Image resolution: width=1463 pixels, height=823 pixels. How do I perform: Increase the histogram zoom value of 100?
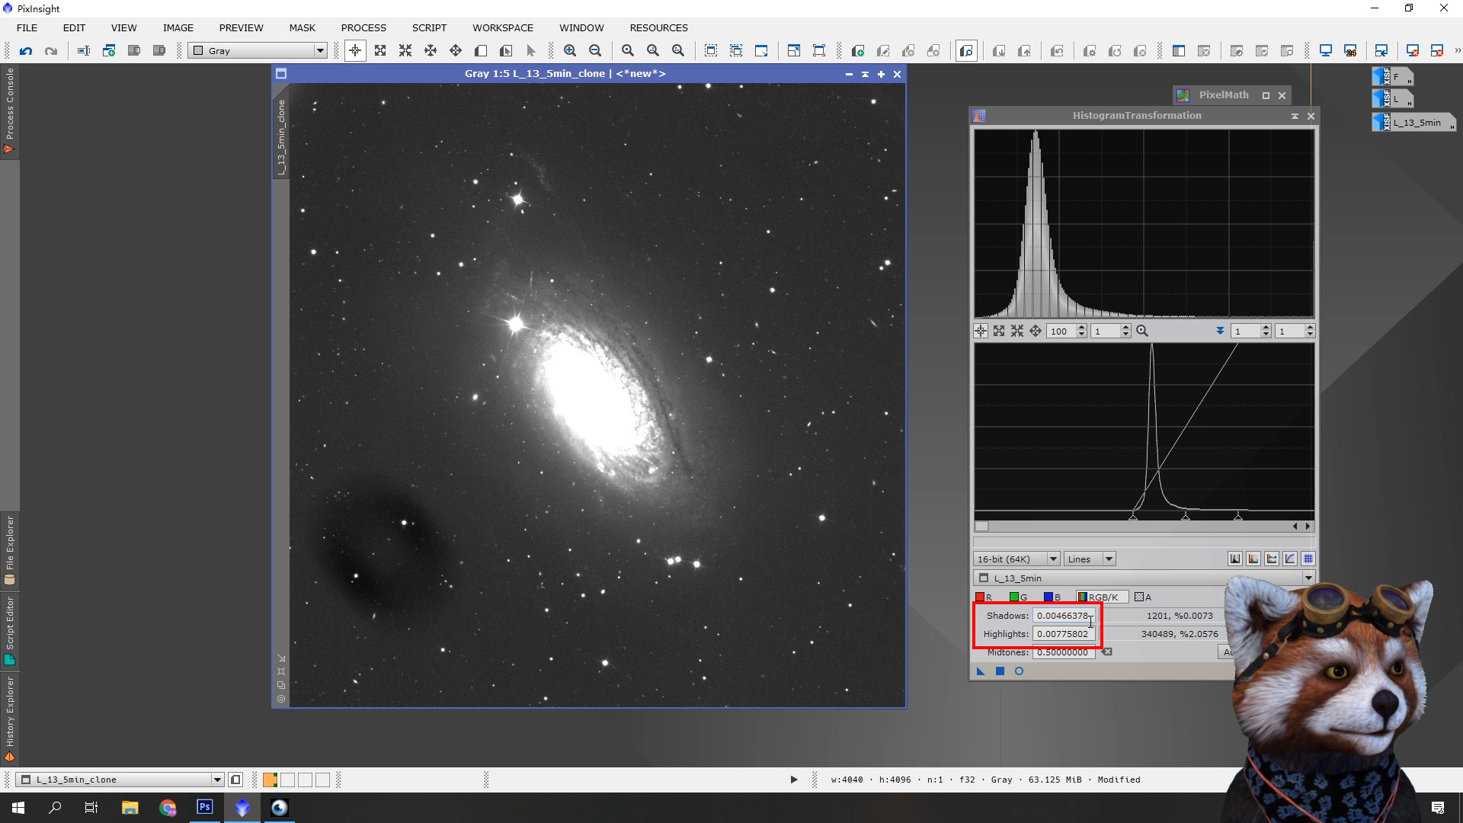[x=1081, y=328]
